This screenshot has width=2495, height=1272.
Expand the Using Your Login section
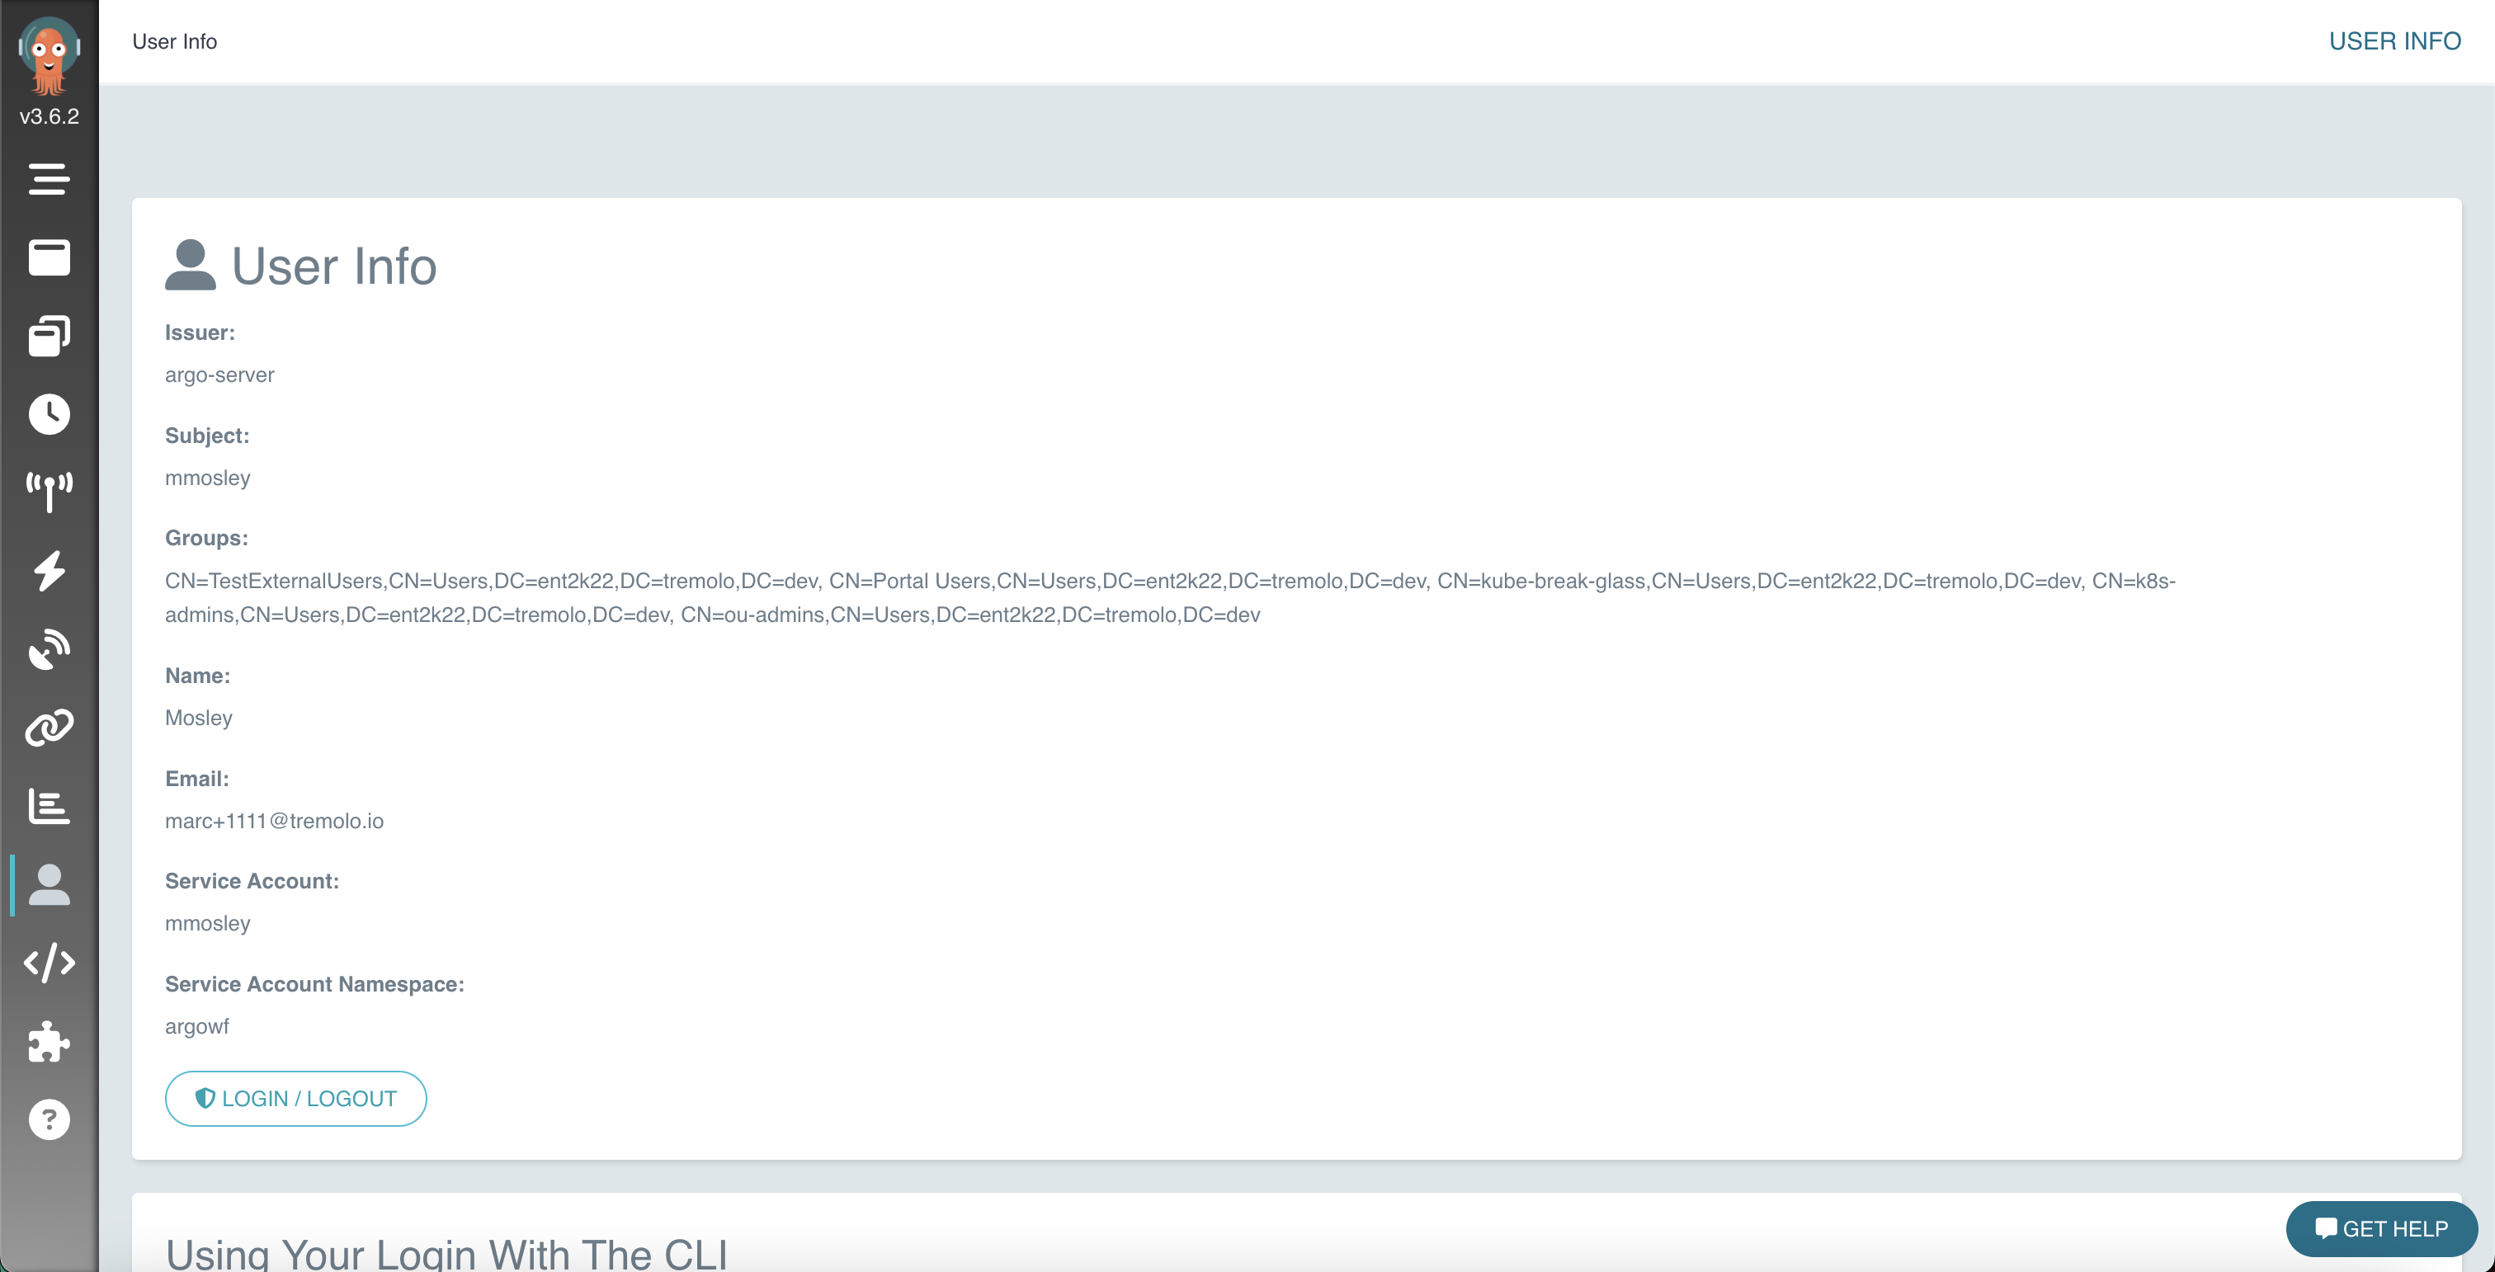click(x=451, y=1251)
